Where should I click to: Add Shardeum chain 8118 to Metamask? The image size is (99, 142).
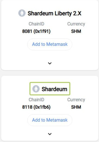[50, 120]
